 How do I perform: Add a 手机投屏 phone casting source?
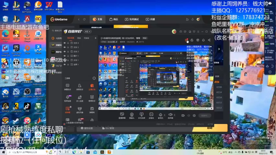pyautogui.click(x=141, y=116)
